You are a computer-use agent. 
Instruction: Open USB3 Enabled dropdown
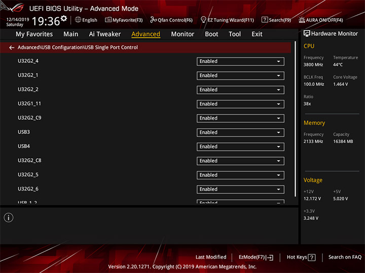240,132
